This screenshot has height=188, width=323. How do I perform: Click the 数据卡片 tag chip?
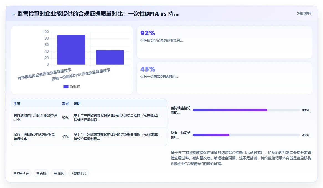[x=79, y=173]
